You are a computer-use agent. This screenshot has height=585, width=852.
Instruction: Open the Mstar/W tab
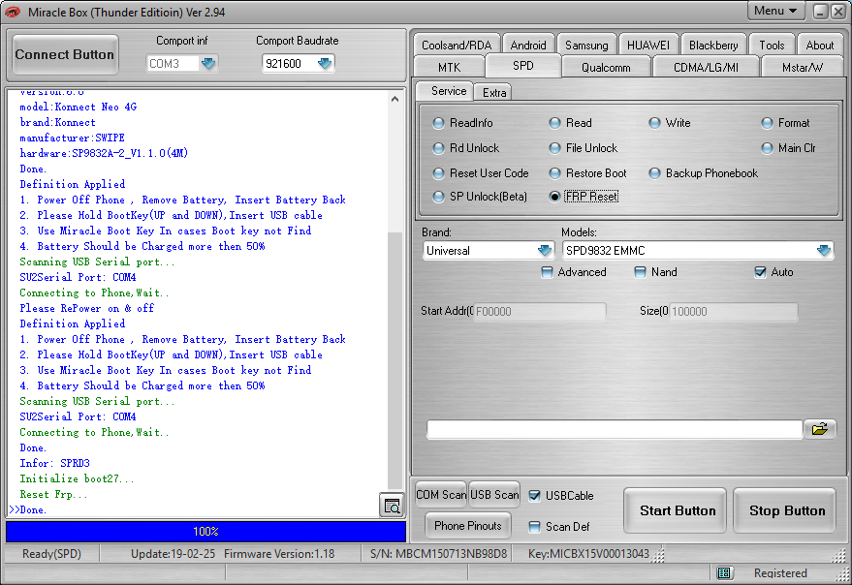point(802,68)
